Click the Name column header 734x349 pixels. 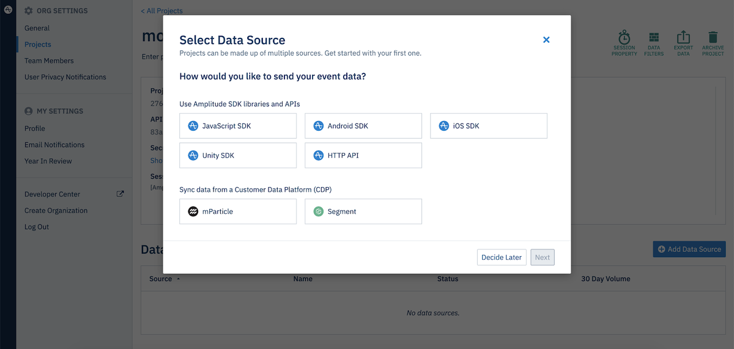point(303,279)
